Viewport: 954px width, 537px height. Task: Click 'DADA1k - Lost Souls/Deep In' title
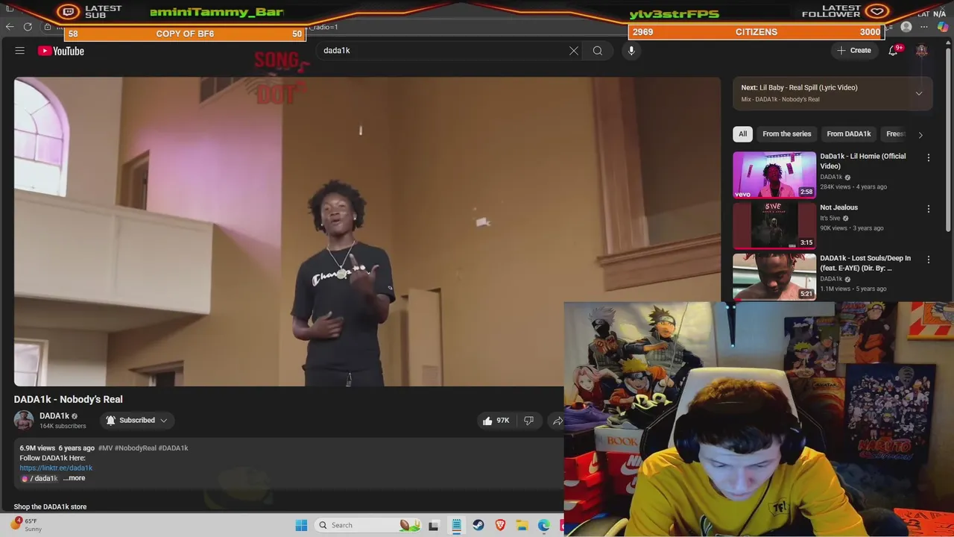865,263
